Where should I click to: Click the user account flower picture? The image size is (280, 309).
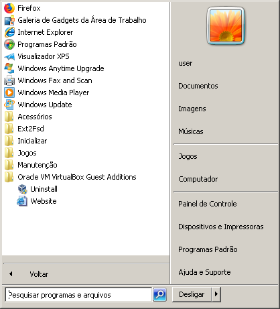point(226,25)
